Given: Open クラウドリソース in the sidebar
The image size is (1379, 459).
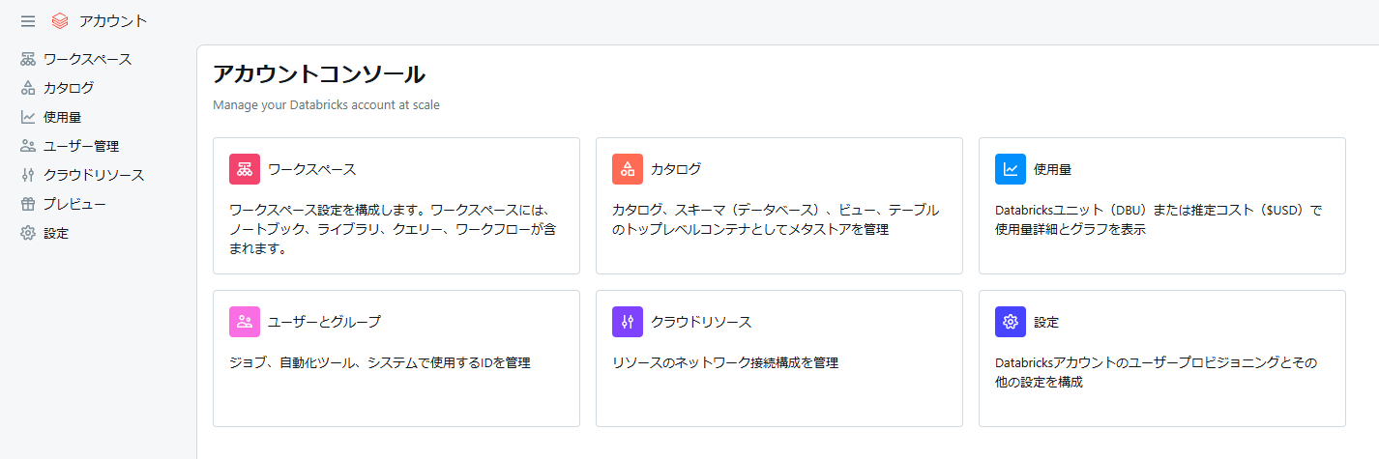Looking at the screenshot, I should (x=93, y=175).
